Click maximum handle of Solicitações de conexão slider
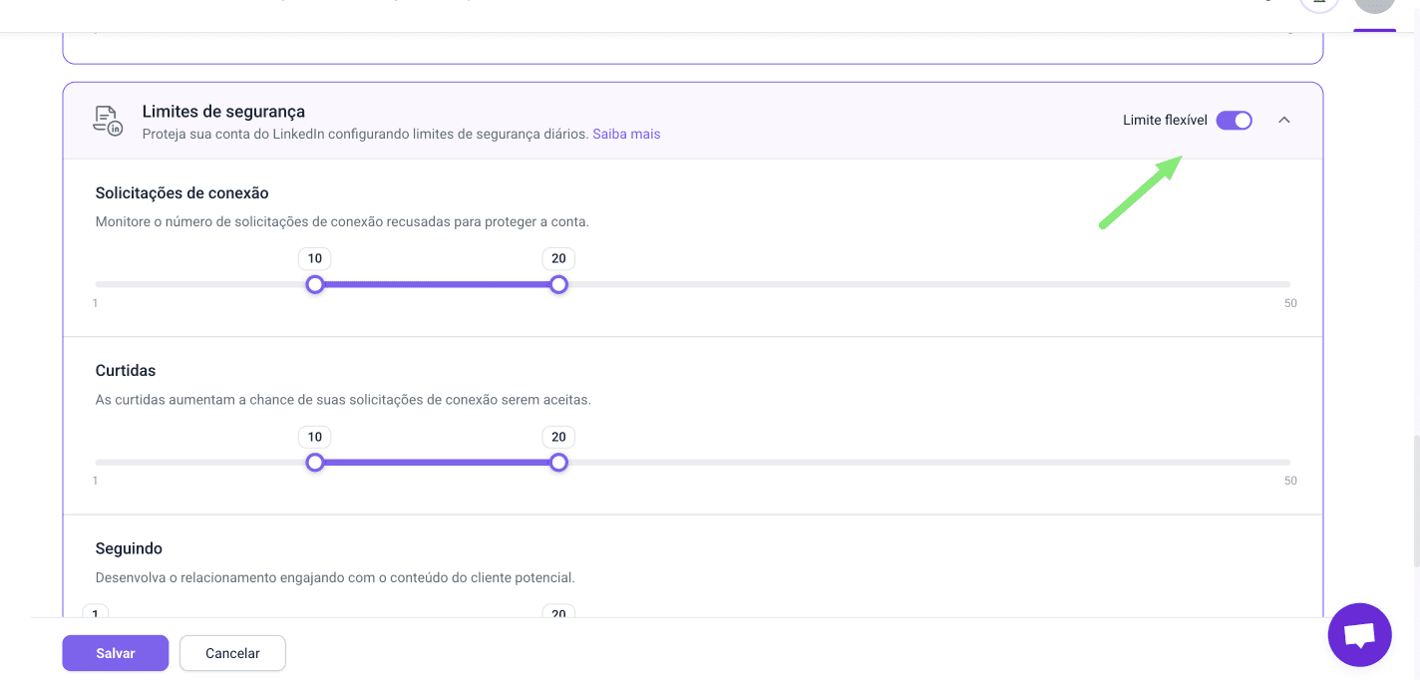Image resolution: width=1420 pixels, height=688 pixels. pyautogui.click(x=558, y=285)
